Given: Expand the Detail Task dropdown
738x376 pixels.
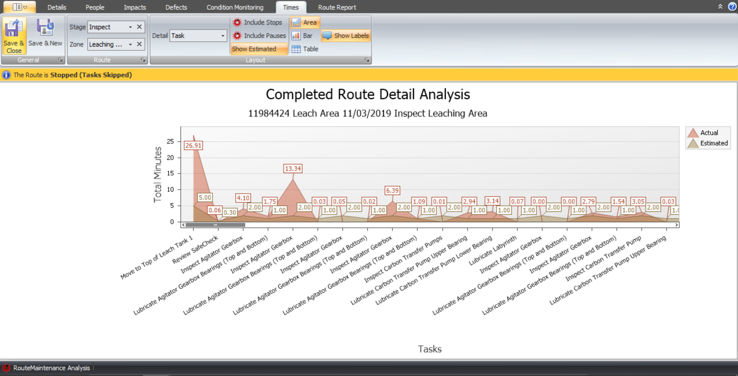Looking at the screenshot, I should [222, 36].
